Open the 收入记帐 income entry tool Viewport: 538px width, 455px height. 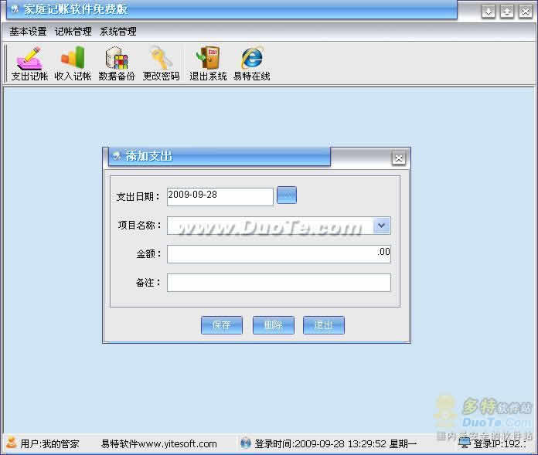pos(73,63)
